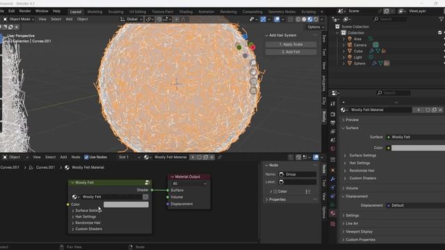Click the node Name field showing Group
Viewport: 445px width, 250px height.
(297, 174)
